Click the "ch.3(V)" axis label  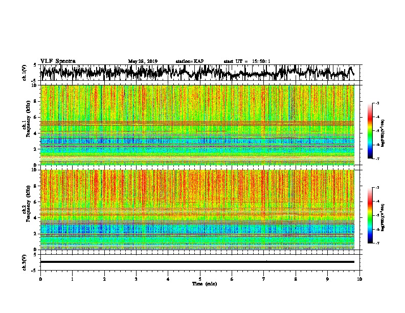25,263
